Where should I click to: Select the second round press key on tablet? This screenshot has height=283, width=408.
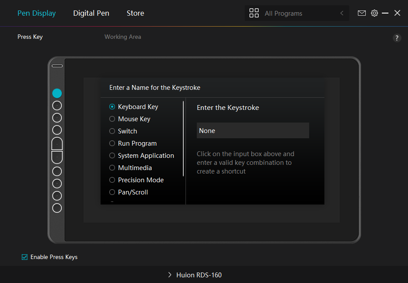point(57,106)
